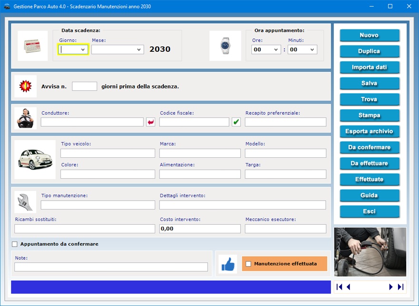Click the white Fiat car icon
419x306 pixels.
(35, 160)
